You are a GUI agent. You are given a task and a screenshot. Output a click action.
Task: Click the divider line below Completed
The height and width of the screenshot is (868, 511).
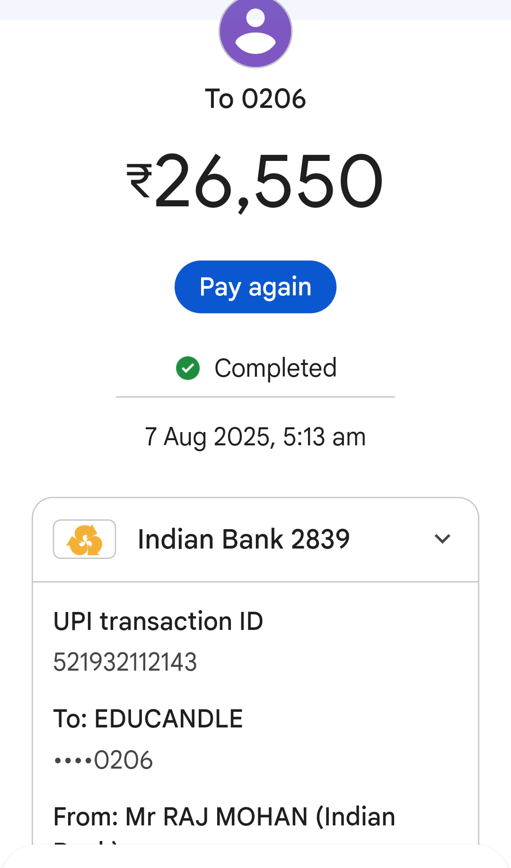click(x=255, y=397)
